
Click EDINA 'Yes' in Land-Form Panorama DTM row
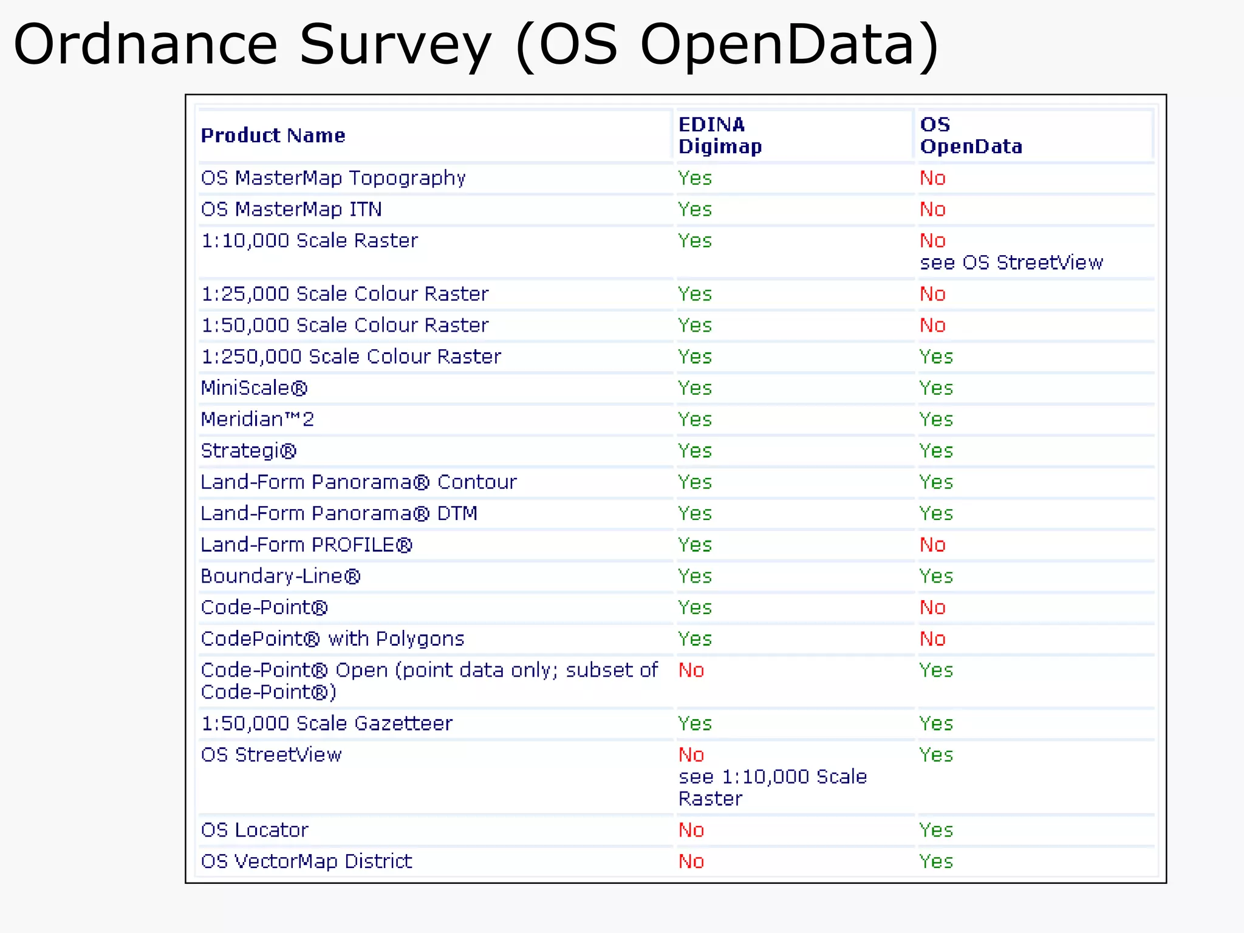click(695, 513)
